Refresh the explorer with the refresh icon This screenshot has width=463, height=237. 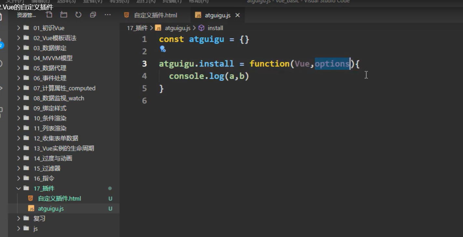point(78,15)
